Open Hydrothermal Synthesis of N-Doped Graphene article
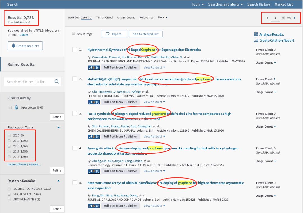Image resolution: width=303 pixels, height=213 pixels. click(x=144, y=50)
